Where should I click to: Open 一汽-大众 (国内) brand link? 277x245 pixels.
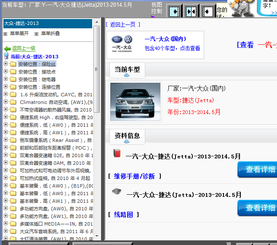click(x=165, y=39)
